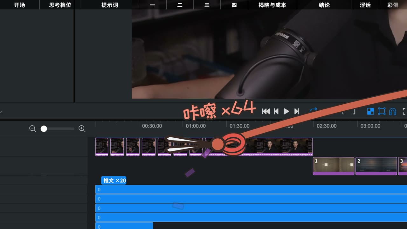Switch to chapter tab 三
Image resolution: width=407 pixels, height=229 pixels.
pyautogui.click(x=207, y=5)
